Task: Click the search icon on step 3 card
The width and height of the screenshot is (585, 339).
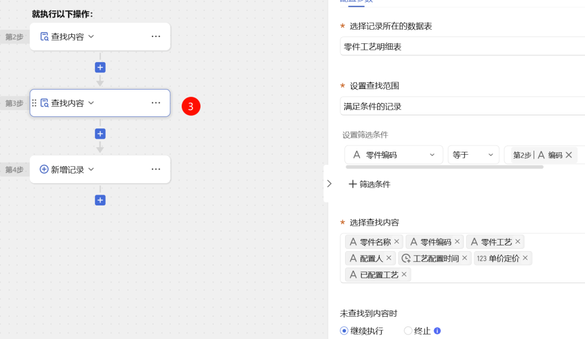Action: tap(45, 103)
